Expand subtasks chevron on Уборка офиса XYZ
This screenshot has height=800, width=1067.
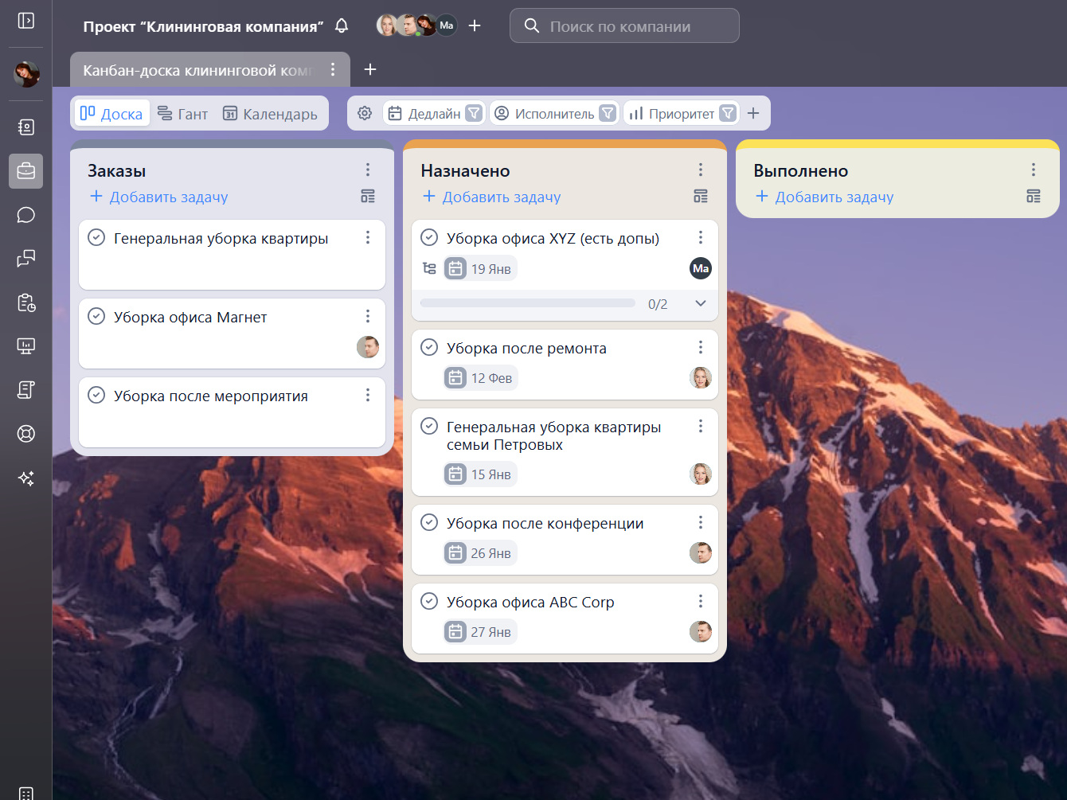tap(701, 303)
